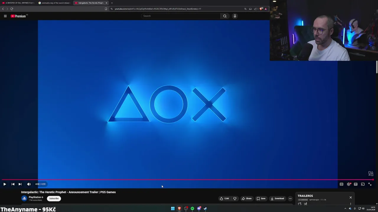378x212 pixels.
Task: Play the video with the play button
Action: tap(5, 184)
